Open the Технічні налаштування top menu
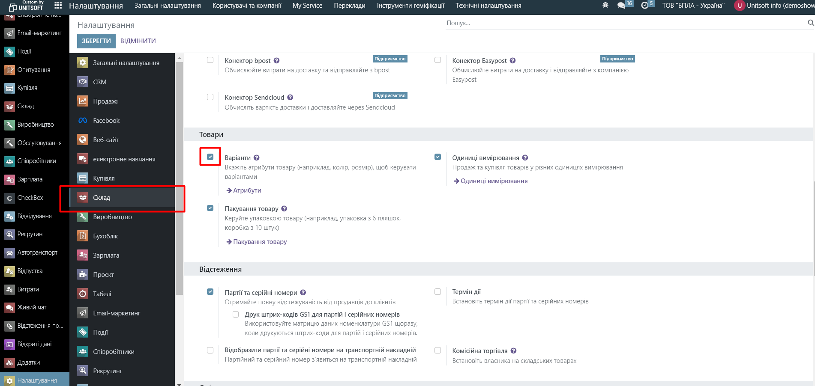 (x=488, y=6)
